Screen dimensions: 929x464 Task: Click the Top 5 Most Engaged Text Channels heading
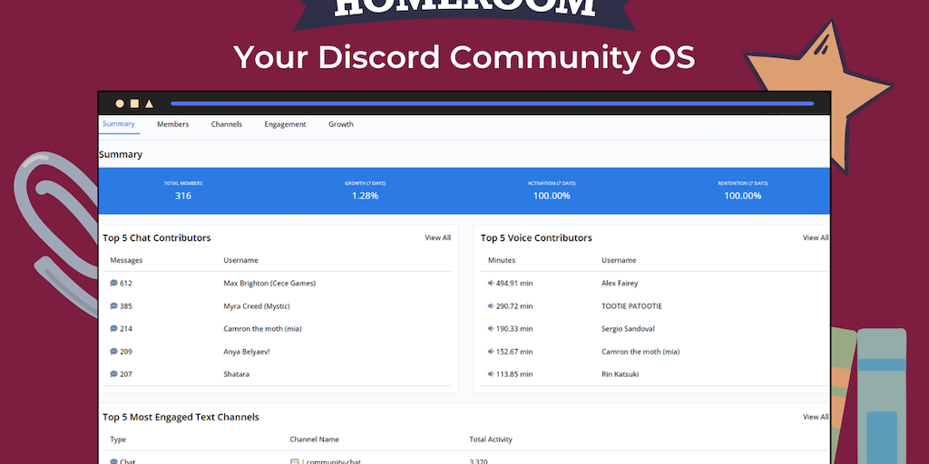coord(181,417)
